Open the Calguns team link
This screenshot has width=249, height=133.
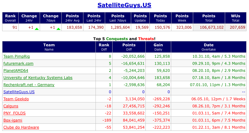point(11,106)
